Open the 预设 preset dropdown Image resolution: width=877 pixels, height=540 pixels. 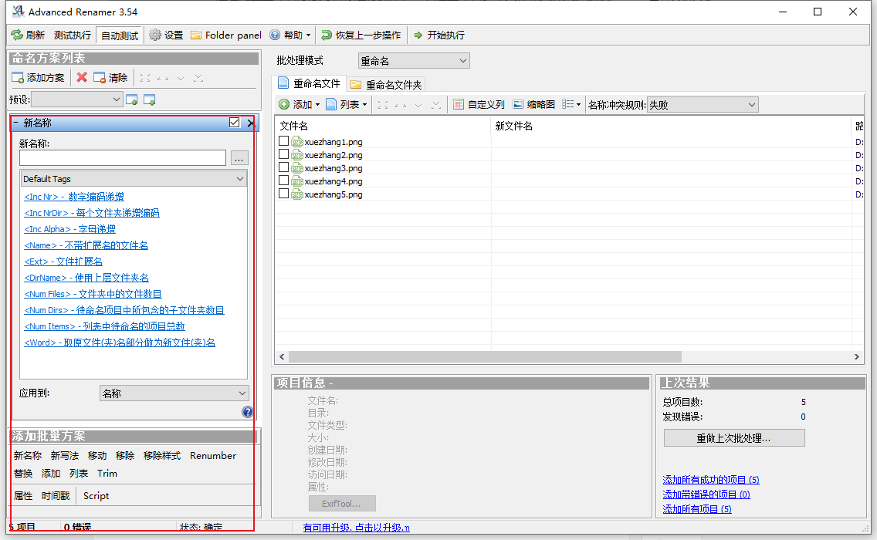76,100
